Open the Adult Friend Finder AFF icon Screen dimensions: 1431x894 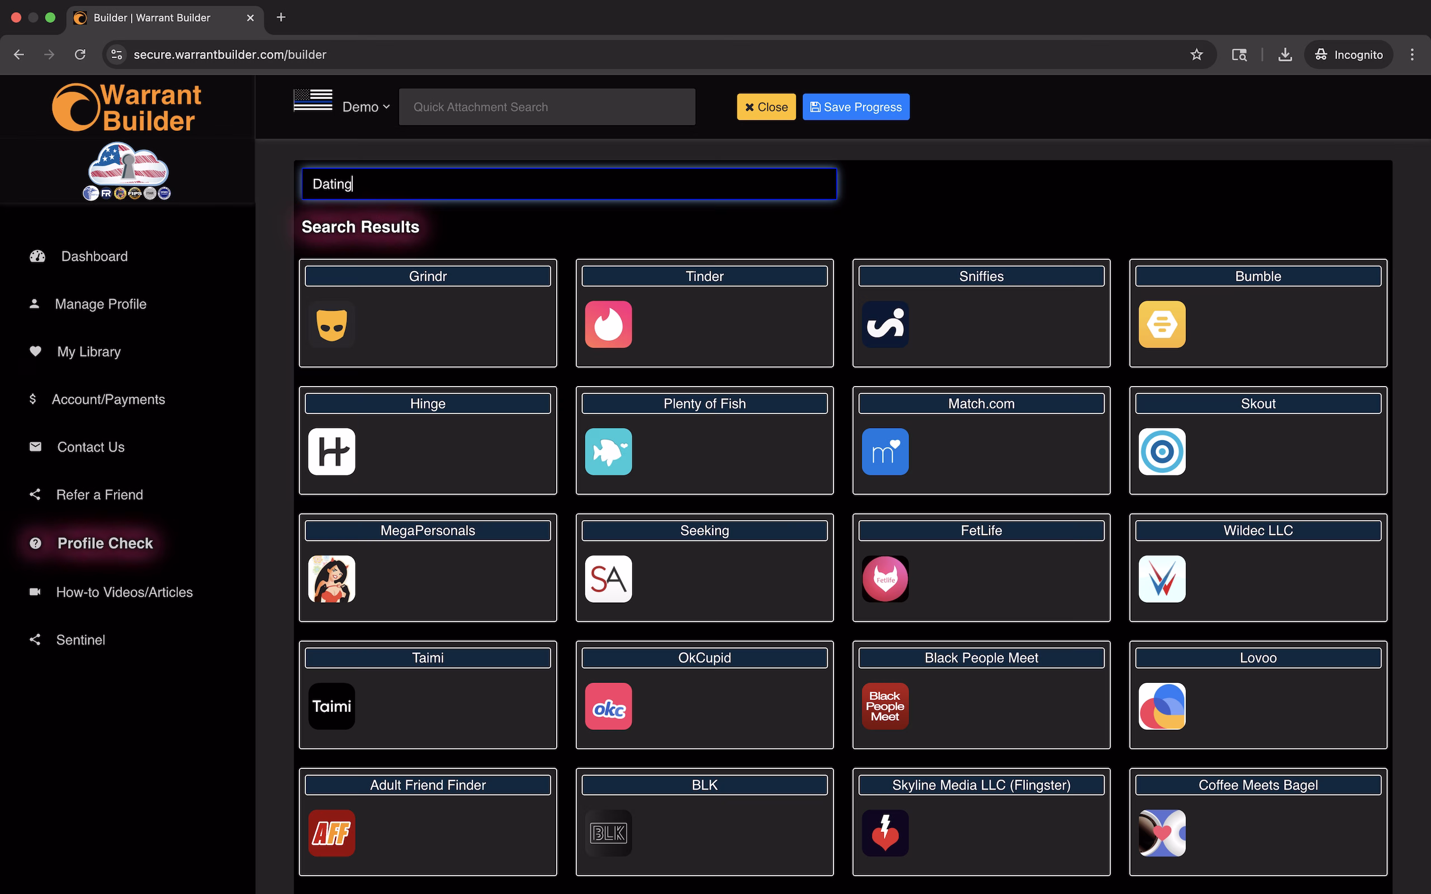331,833
